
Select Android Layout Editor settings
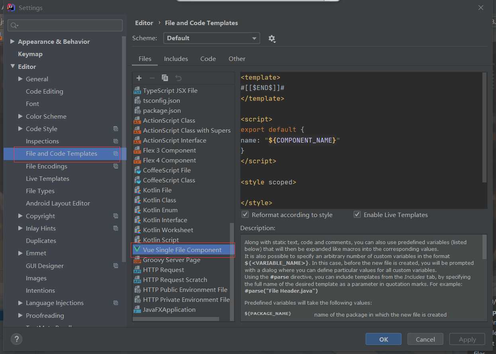coord(58,203)
